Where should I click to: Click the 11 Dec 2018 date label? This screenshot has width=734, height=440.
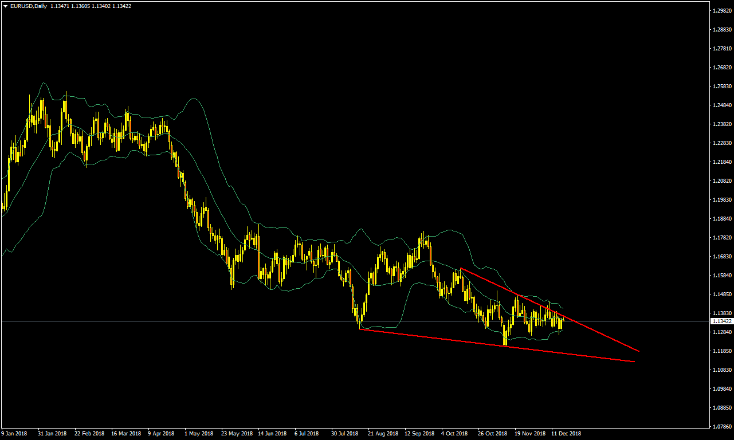566,434
